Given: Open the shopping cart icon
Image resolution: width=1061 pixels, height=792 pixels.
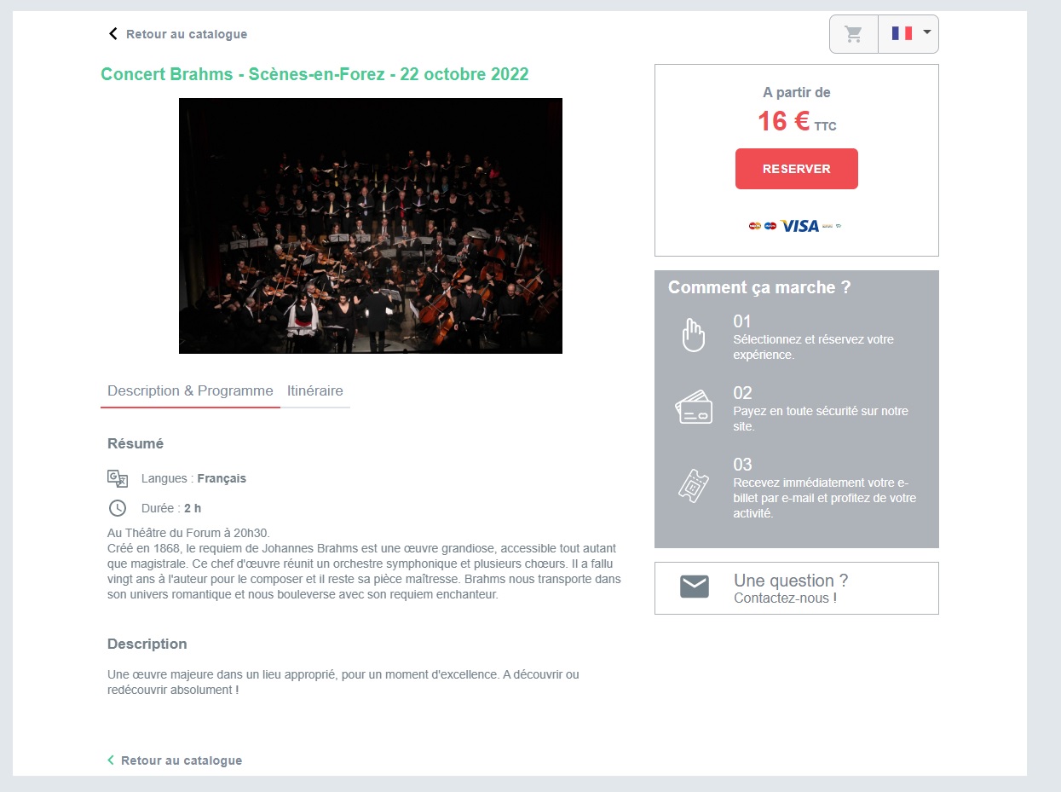Looking at the screenshot, I should 853,34.
